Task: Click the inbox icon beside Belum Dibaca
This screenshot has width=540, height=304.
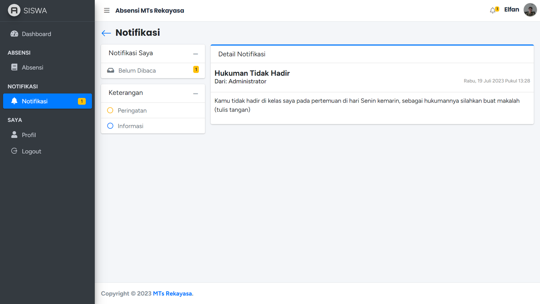Action: pos(111,71)
